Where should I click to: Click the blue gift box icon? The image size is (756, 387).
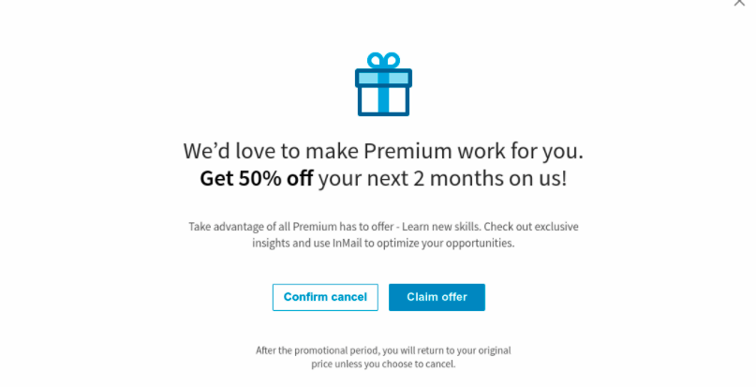click(x=383, y=84)
